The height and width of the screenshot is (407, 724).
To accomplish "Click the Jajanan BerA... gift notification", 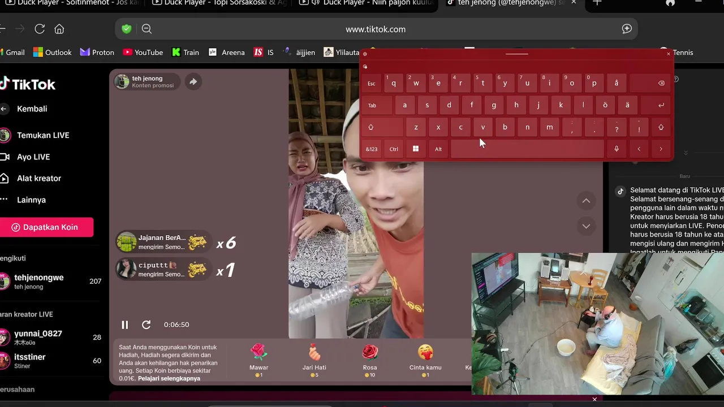I will tap(163, 243).
